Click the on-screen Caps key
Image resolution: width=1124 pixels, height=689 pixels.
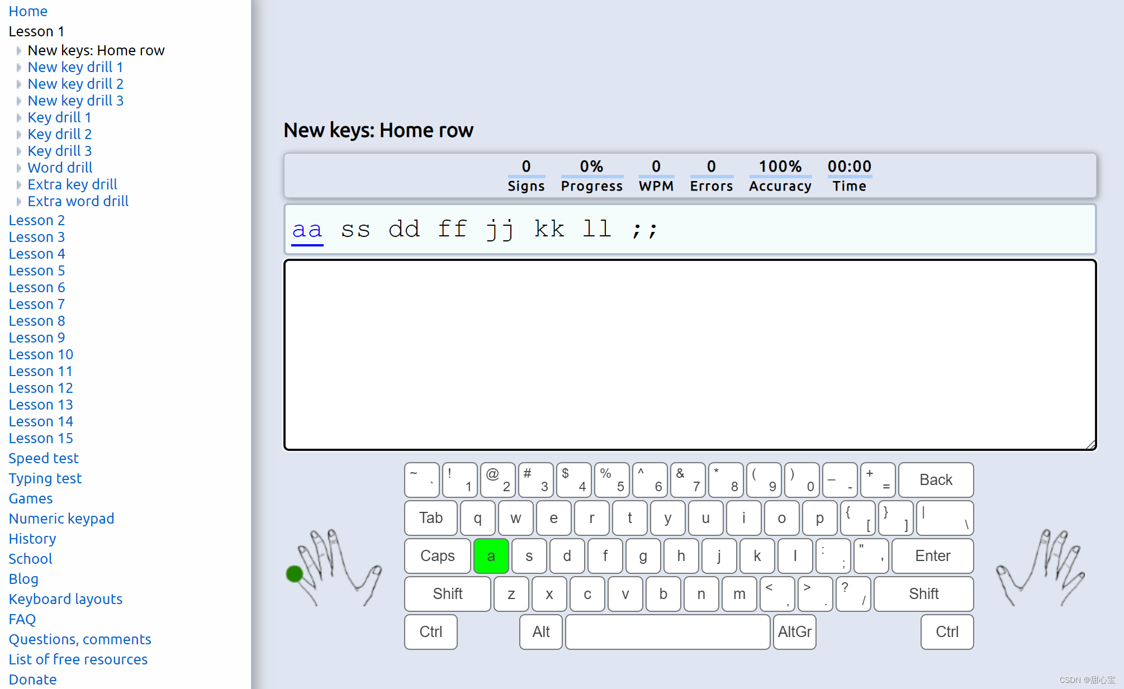click(437, 556)
